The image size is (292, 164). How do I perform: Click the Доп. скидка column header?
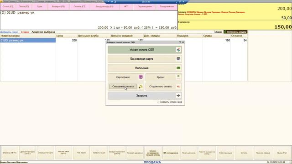coord(160,36)
